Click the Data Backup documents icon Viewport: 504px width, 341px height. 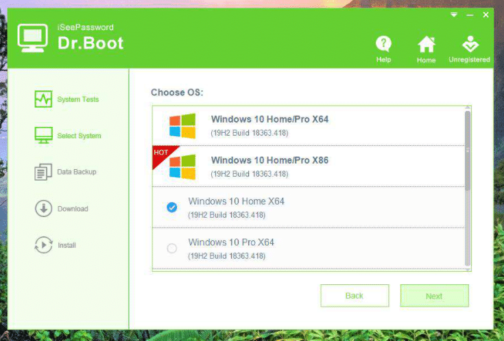[43, 172]
